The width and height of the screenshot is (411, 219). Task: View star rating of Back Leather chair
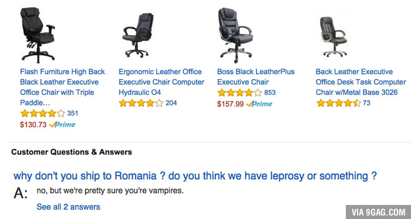[x=339, y=103]
